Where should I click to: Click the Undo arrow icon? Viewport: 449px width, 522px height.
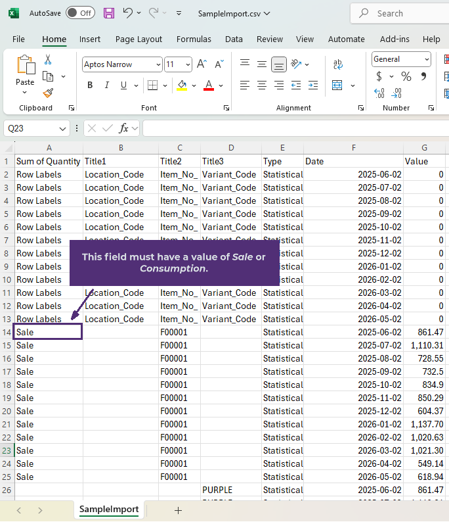tap(127, 13)
